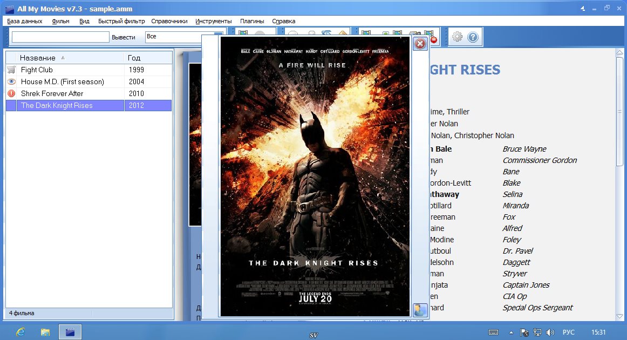
Task: Open the Инструменты menu
Action: (x=214, y=21)
